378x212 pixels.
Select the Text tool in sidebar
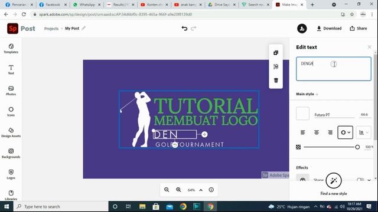point(11,69)
